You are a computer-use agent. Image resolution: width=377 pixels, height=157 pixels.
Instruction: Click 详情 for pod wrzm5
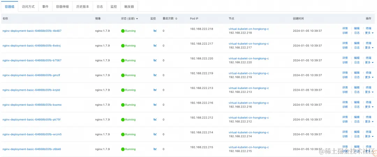pos(345,132)
